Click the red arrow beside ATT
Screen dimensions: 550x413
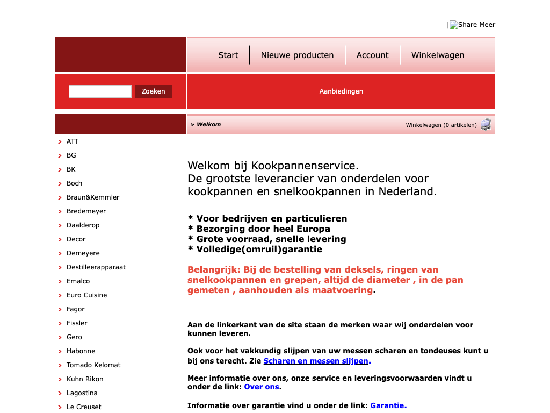point(59,142)
